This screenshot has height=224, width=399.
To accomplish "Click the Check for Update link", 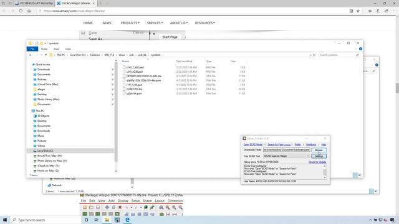I will pyautogui.click(x=317, y=162).
